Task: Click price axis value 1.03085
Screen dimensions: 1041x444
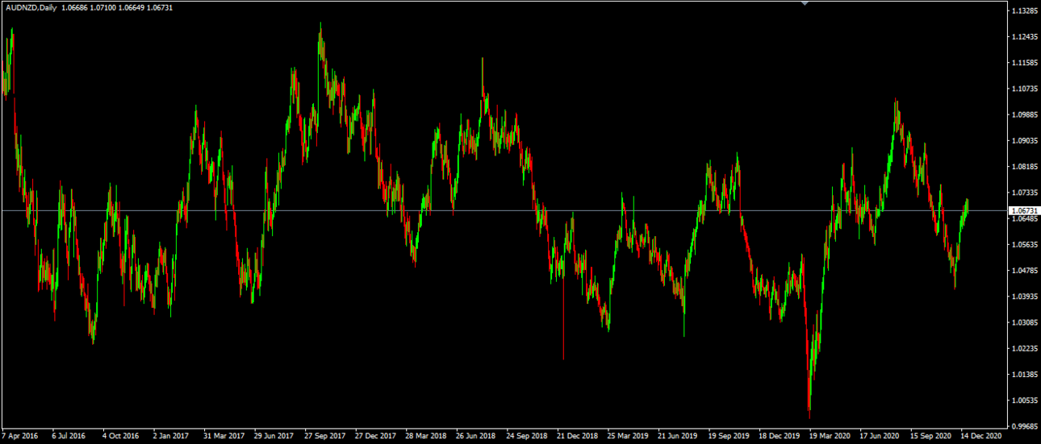Action: tap(1023, 322)
